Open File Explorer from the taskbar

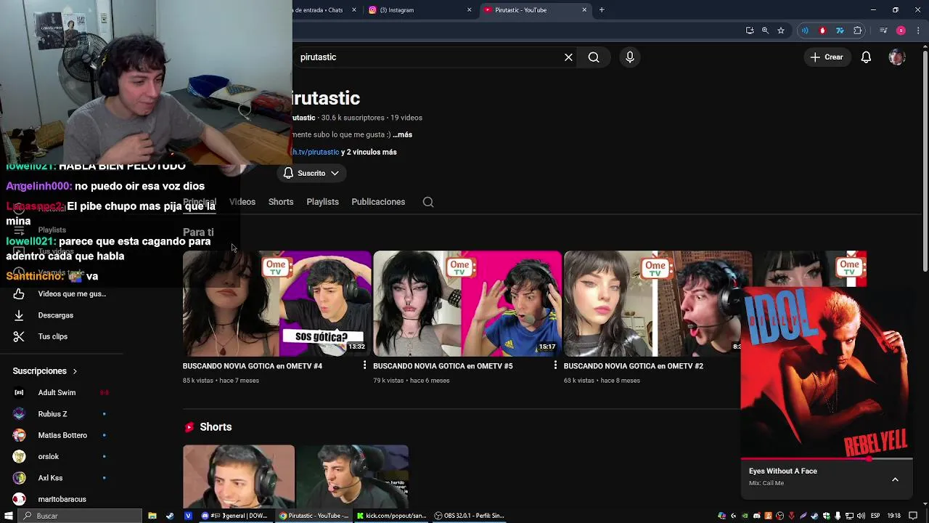152,516
